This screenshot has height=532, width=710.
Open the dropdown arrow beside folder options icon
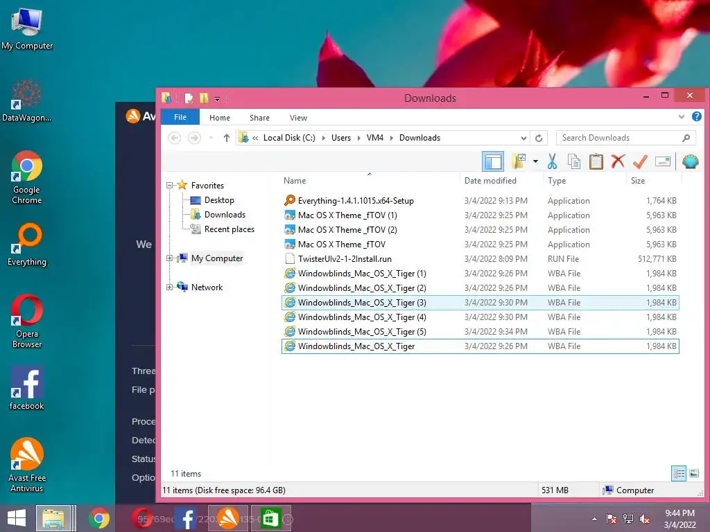coord(535,161)
